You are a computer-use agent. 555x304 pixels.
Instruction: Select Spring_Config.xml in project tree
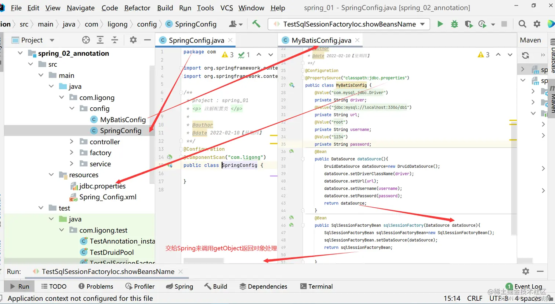pos(108,197)
